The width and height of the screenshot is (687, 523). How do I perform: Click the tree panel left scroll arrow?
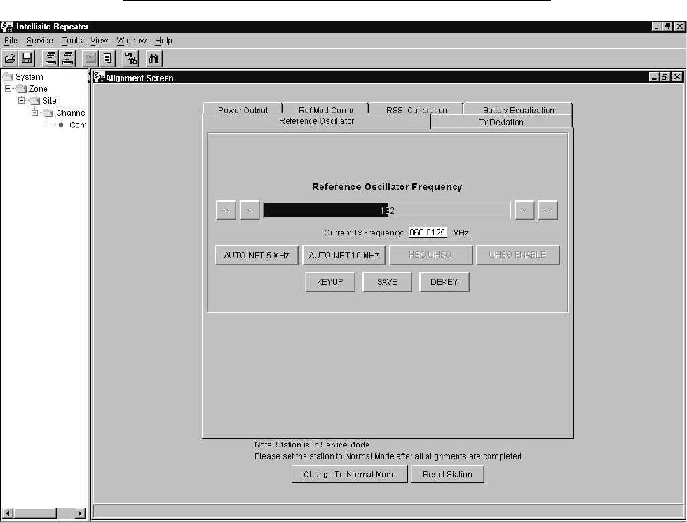(8, 513)
